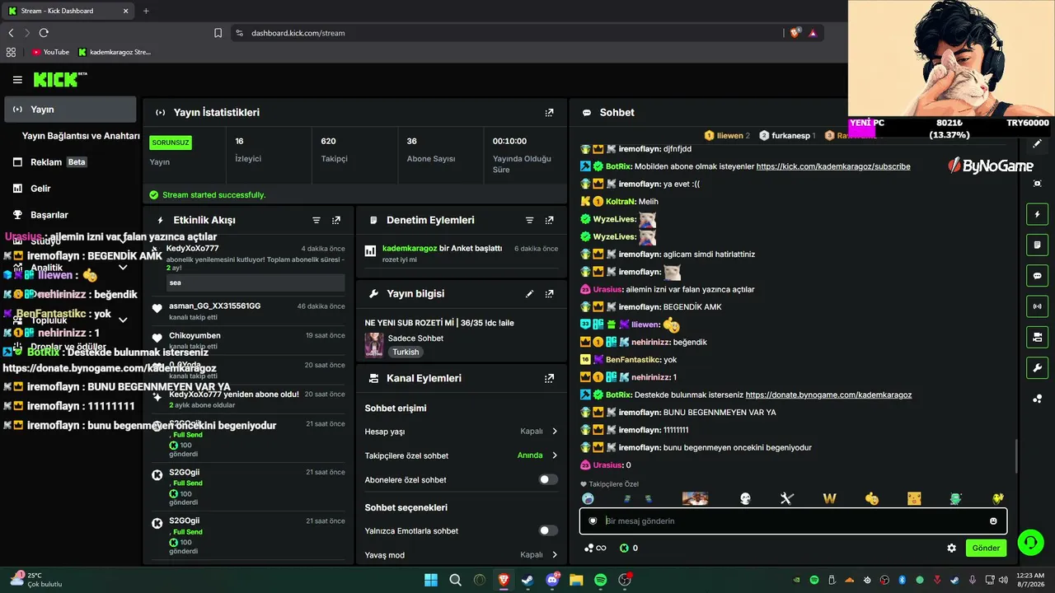Select the focus frame icon in the right sidebar

coord(1038,184)
